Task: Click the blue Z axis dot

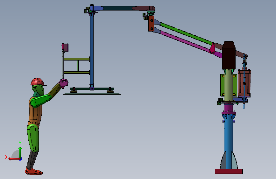Action: 21,159
